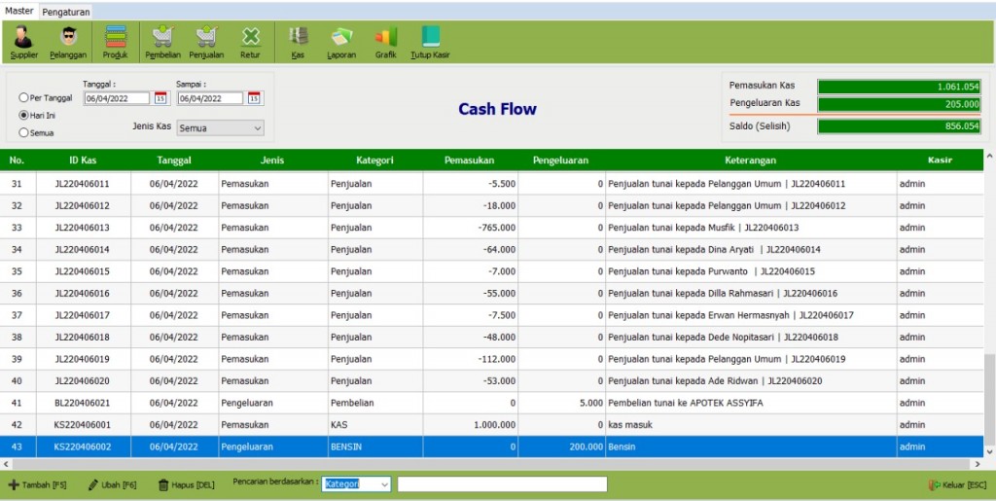The width and height of the screenshot is (996, 501).
Task: Click in the search text field
Action: 502,484
